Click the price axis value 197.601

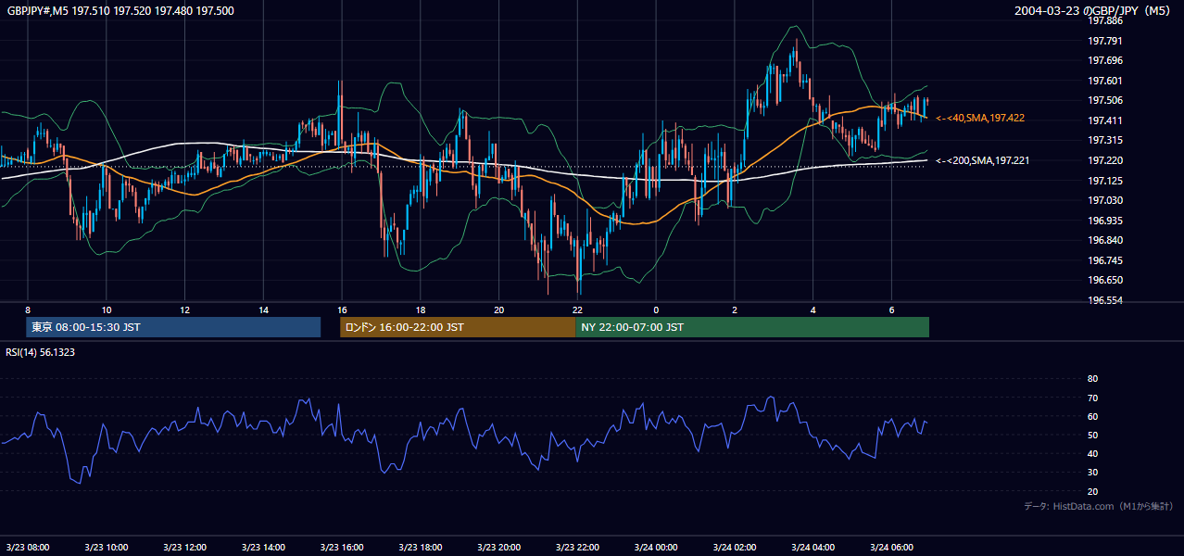tap(1104, 81)
